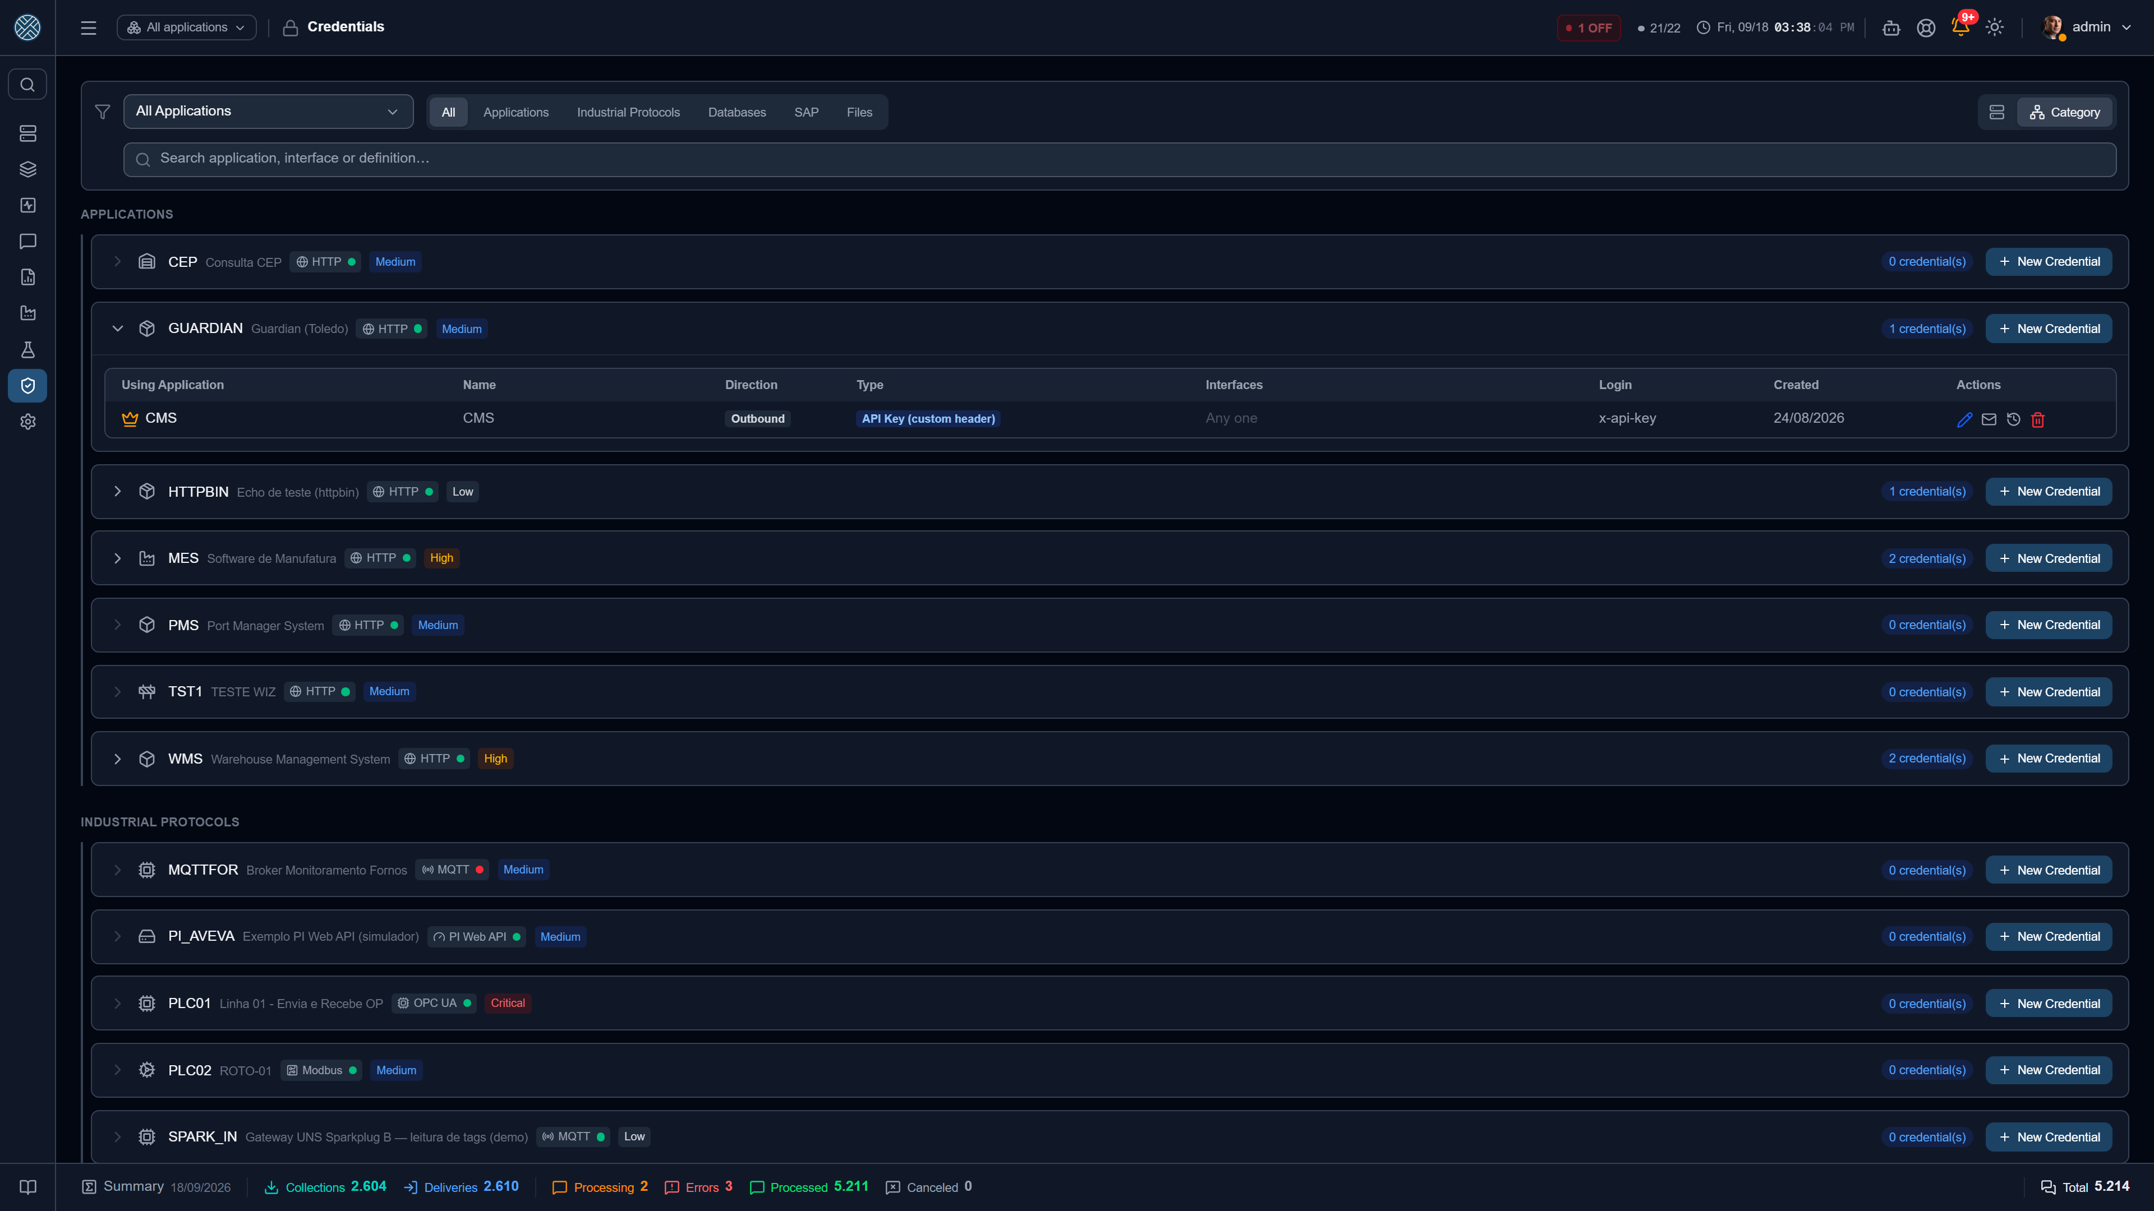
Task: Click the filter funnel icon
Action: (103, 112)
